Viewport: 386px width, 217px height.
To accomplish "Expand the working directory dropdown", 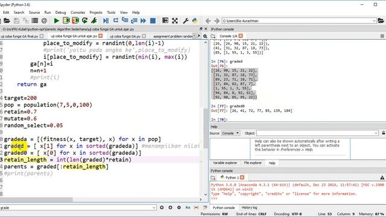I will tap(374, 21).
